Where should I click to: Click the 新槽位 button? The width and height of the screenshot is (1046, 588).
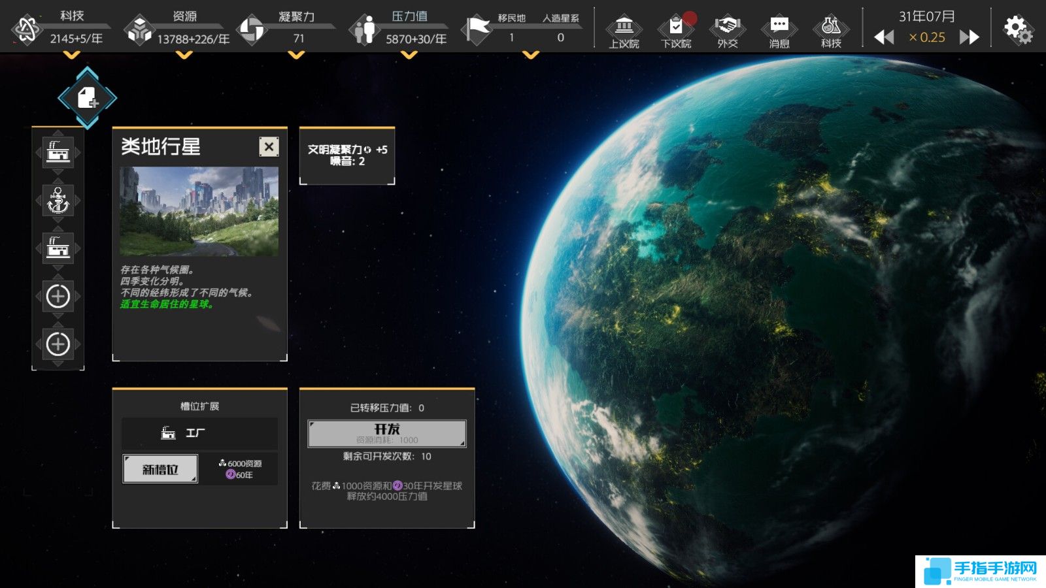[x=160, y=469]
